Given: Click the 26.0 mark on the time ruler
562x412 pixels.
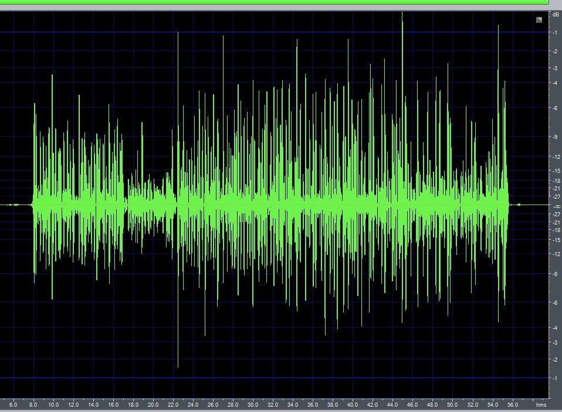Looking at the screenshot, I should [213, 405].
